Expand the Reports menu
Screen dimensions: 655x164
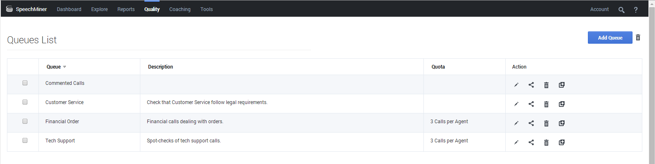click(x=126, y=9)
